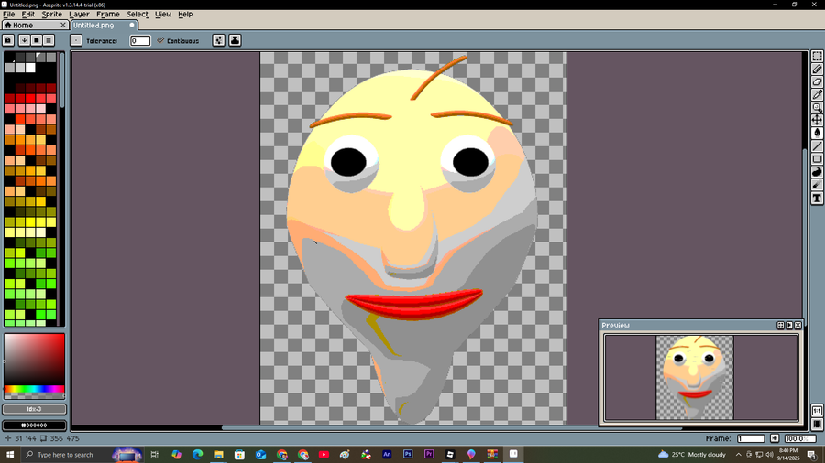Image resolution: width=825 pixels, height=463 pixels.
Task: Play animation in Preview window
Action: tap(789, 326)
